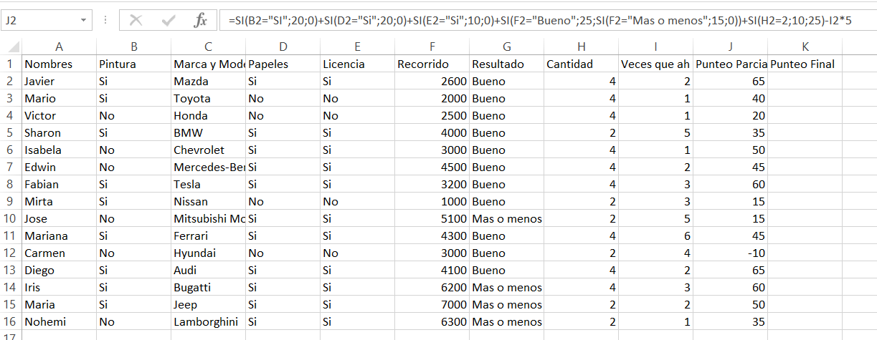The width and height of the screenshot is (877, 340).
Task: Click the cell with value -10
Action: (730, 253)
